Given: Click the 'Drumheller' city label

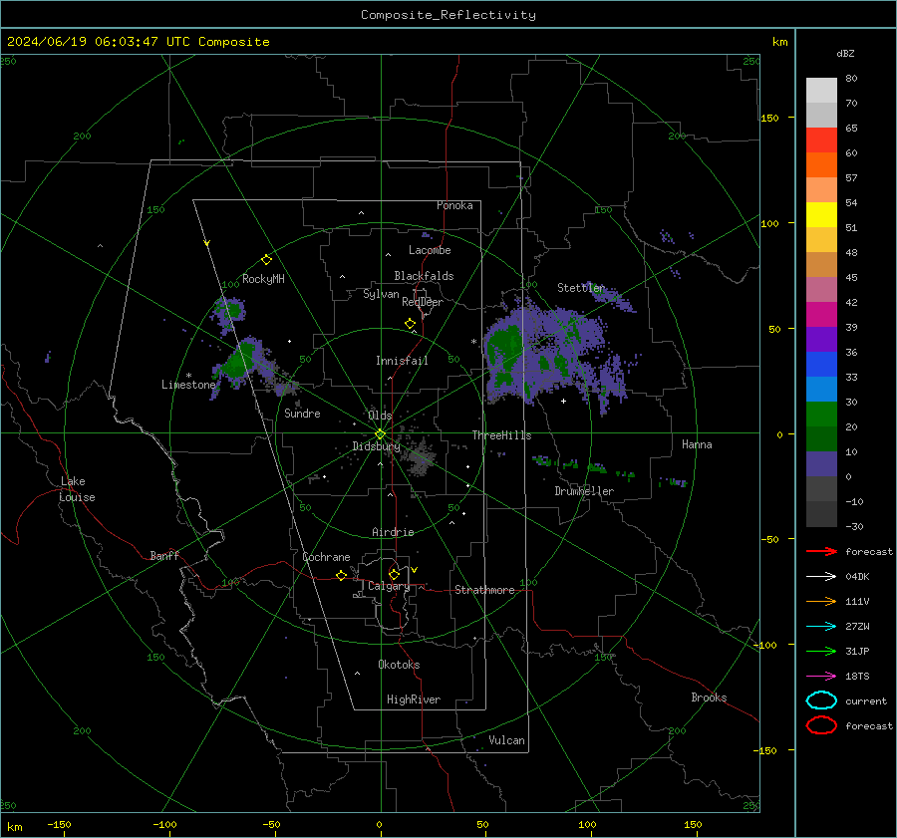Looking at the screenshot, I should coord(584,491).
